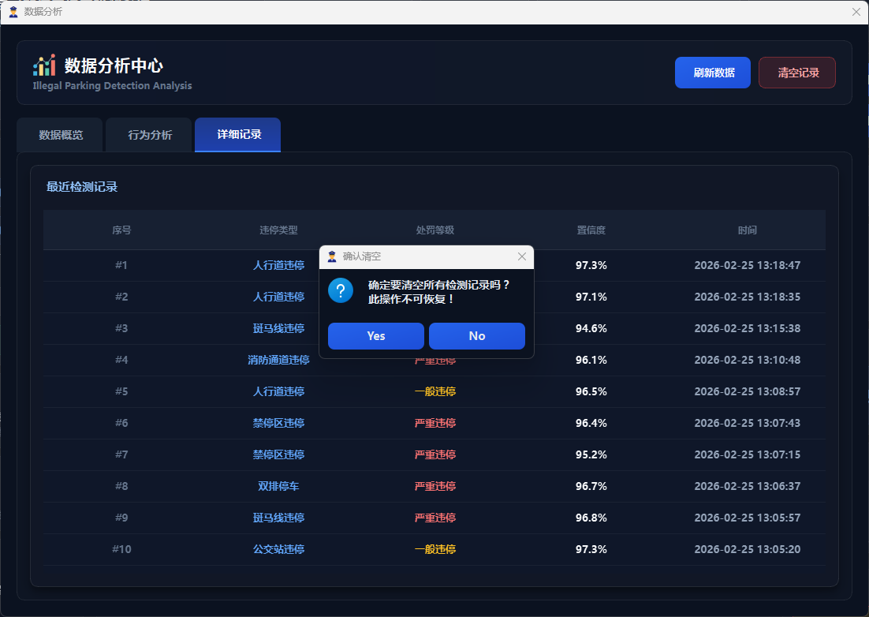Image resolution: width=869 pixels, height=617 pixels.
Task: Select the 详细记录 tab
Action: click(238, 135)
